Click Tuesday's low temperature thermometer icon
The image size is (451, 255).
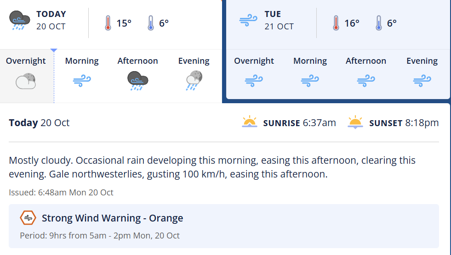[379, 23]
